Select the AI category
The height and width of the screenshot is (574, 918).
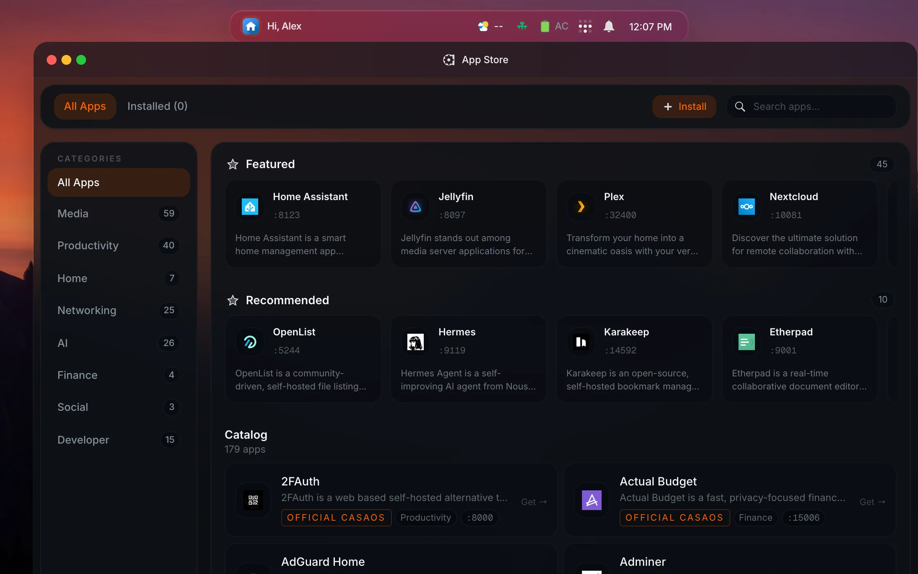coord(119,343)
